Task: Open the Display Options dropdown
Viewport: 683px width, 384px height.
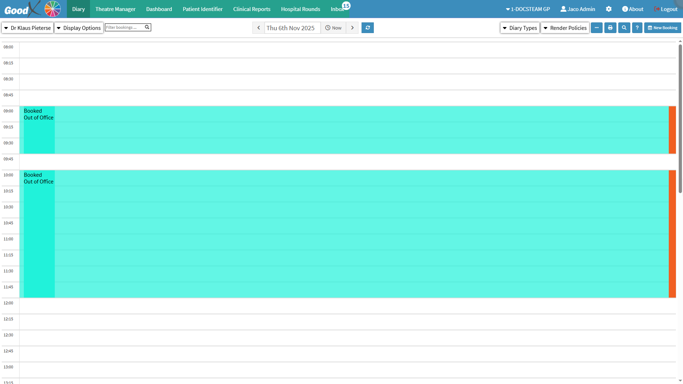Action: [x=79, y=28]
